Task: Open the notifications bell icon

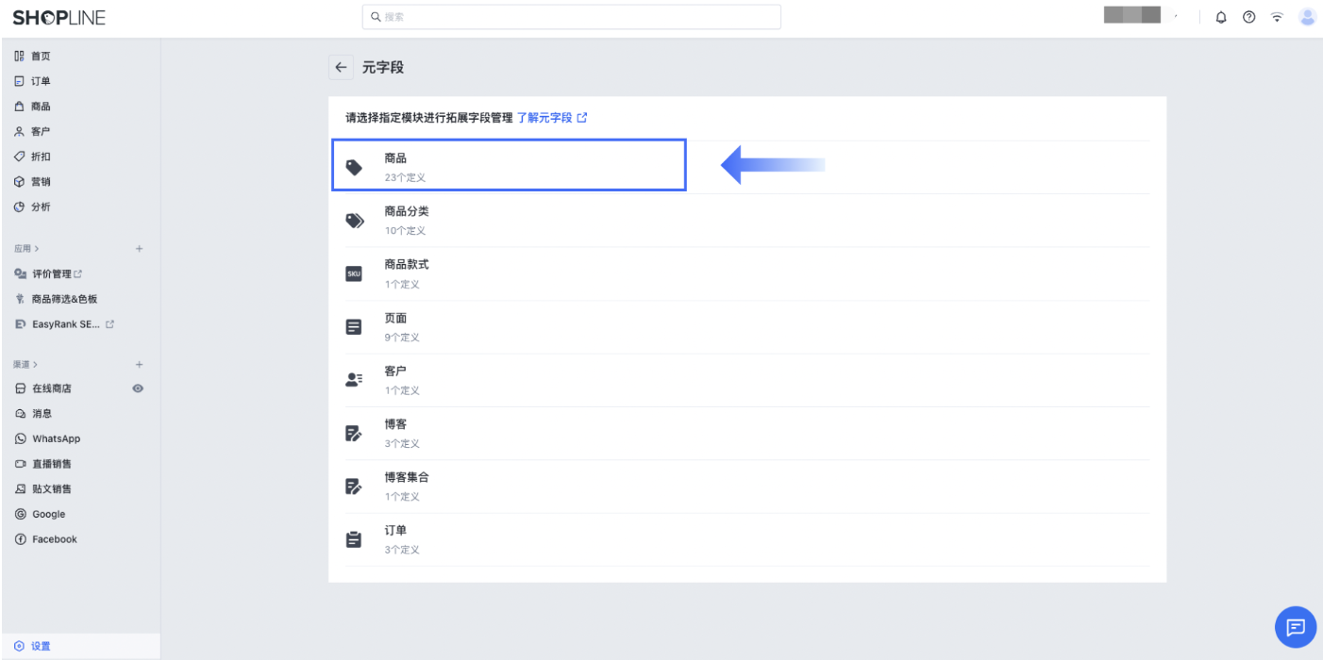Action: pos(1221,17)
